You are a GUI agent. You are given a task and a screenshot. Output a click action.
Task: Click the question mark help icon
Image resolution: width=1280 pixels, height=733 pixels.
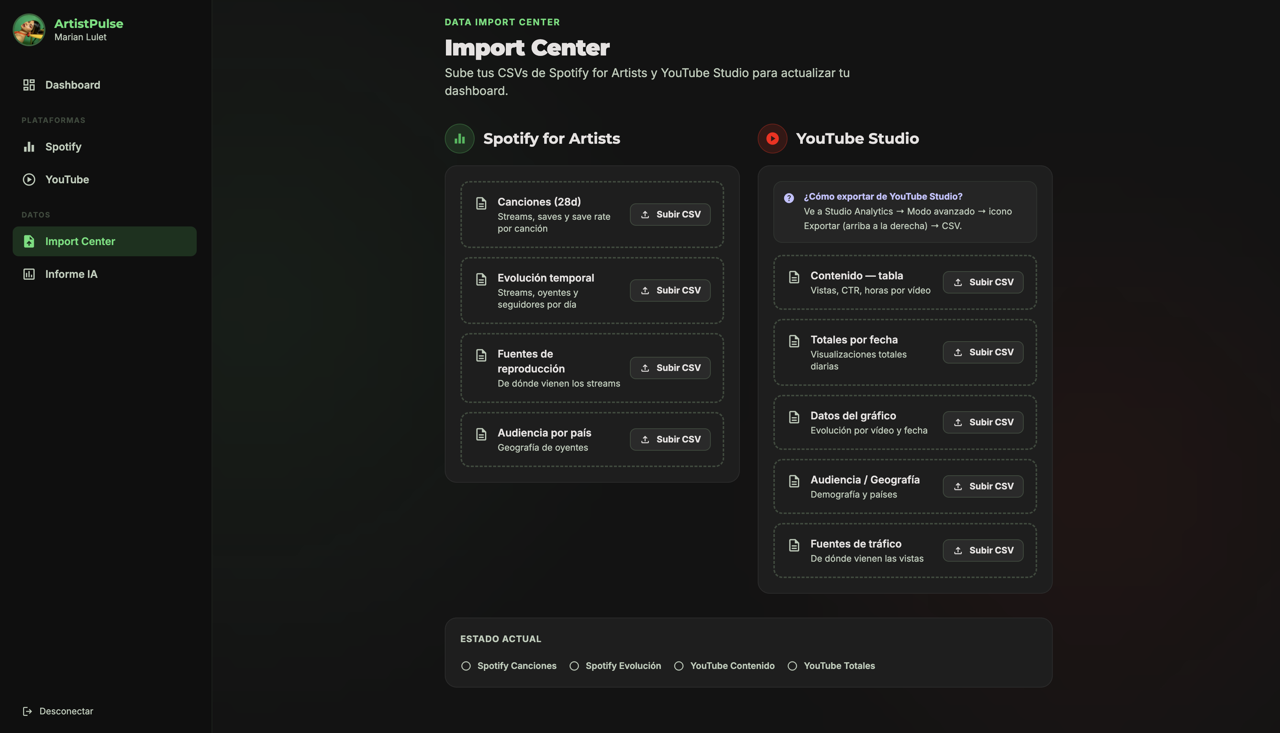789,198
